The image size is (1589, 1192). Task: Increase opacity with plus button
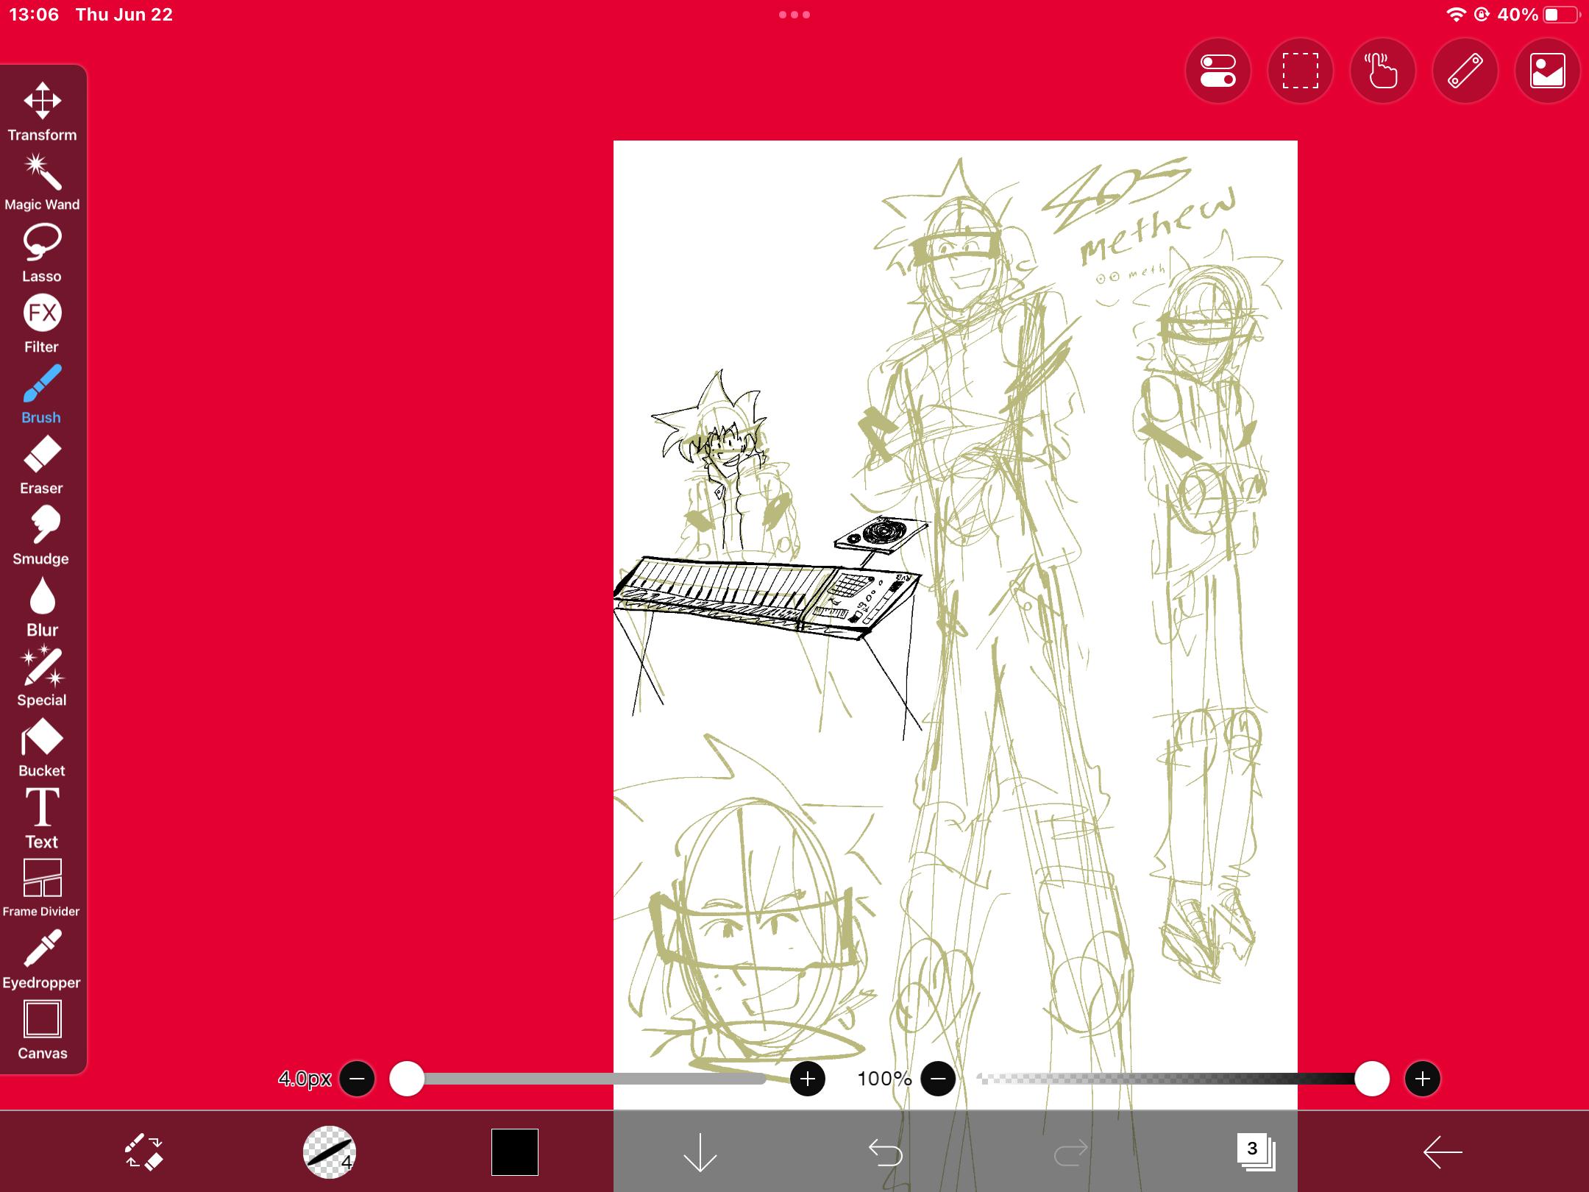coord(1422,1079)
